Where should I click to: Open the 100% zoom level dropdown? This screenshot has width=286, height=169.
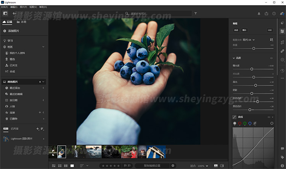click(202, 166)
